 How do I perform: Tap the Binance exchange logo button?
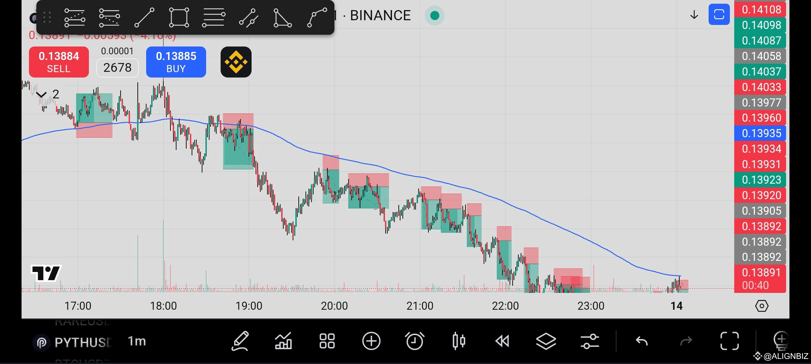coord(236,62)
